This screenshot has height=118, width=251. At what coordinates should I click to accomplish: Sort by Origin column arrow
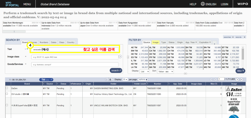point(84,84)
